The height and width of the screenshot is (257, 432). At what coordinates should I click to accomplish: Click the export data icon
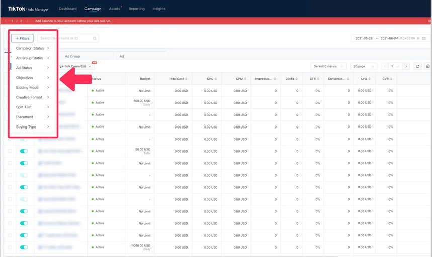427,66
